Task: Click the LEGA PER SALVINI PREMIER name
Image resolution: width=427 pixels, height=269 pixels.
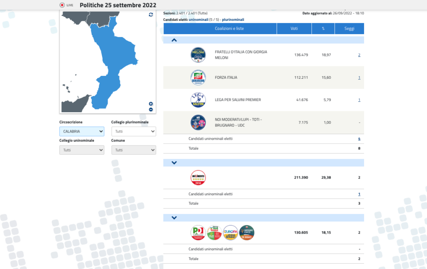Action: click(x=238, y=100)
